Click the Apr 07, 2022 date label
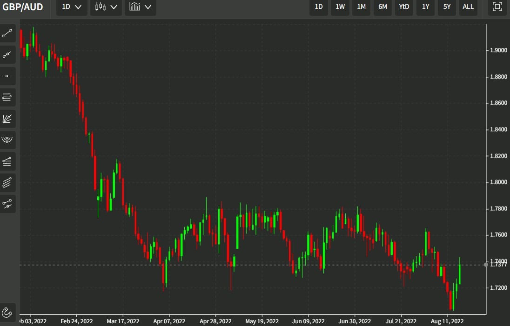The height and width of the screenshot is (326, 510). [x=169, y=321]
